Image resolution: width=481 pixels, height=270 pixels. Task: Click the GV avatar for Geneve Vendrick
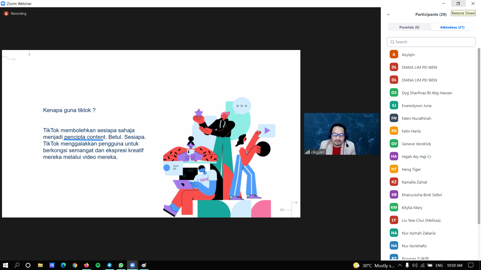coord(394,144)
